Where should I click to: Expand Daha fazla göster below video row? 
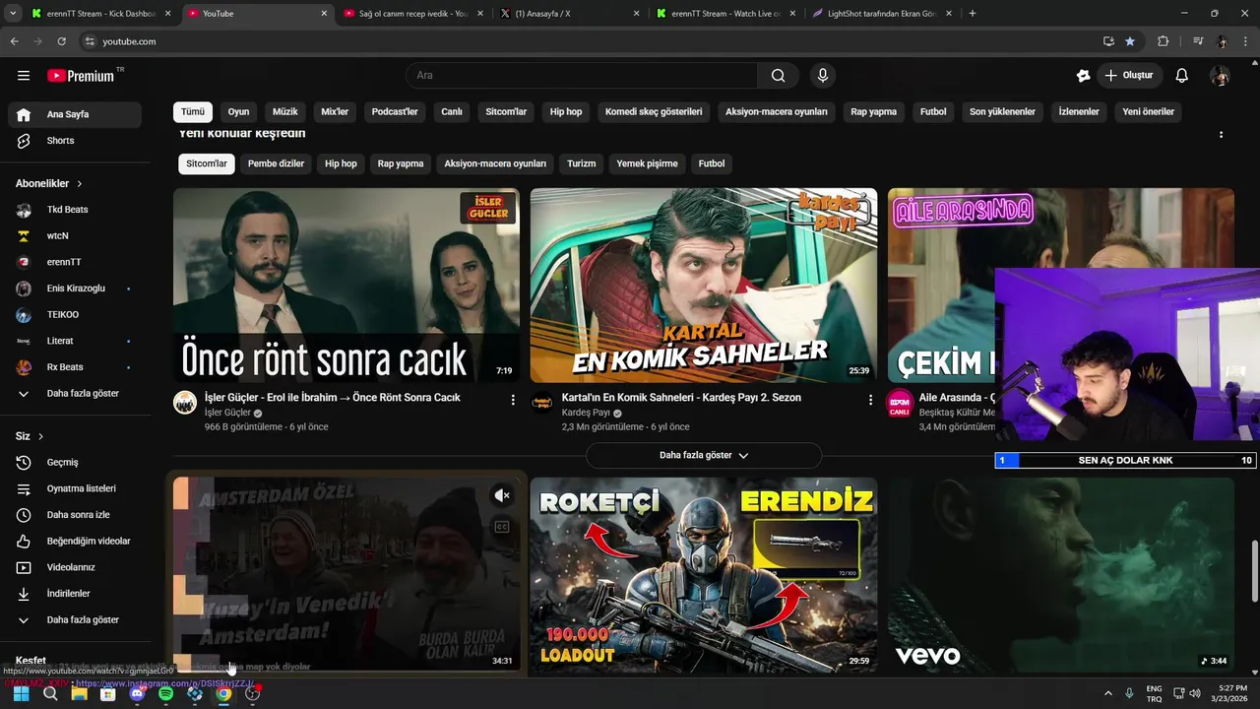(x=704, y=455)
